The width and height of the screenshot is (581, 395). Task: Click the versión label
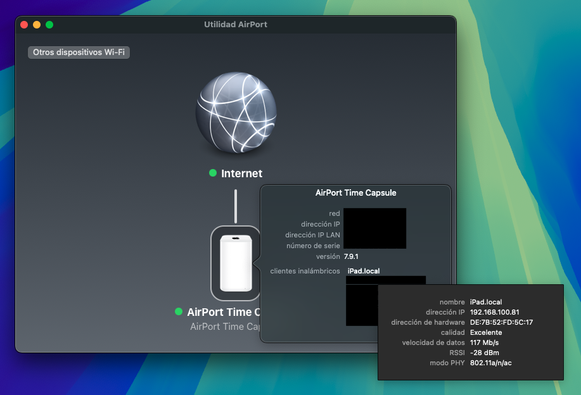(x=328, y=256)
